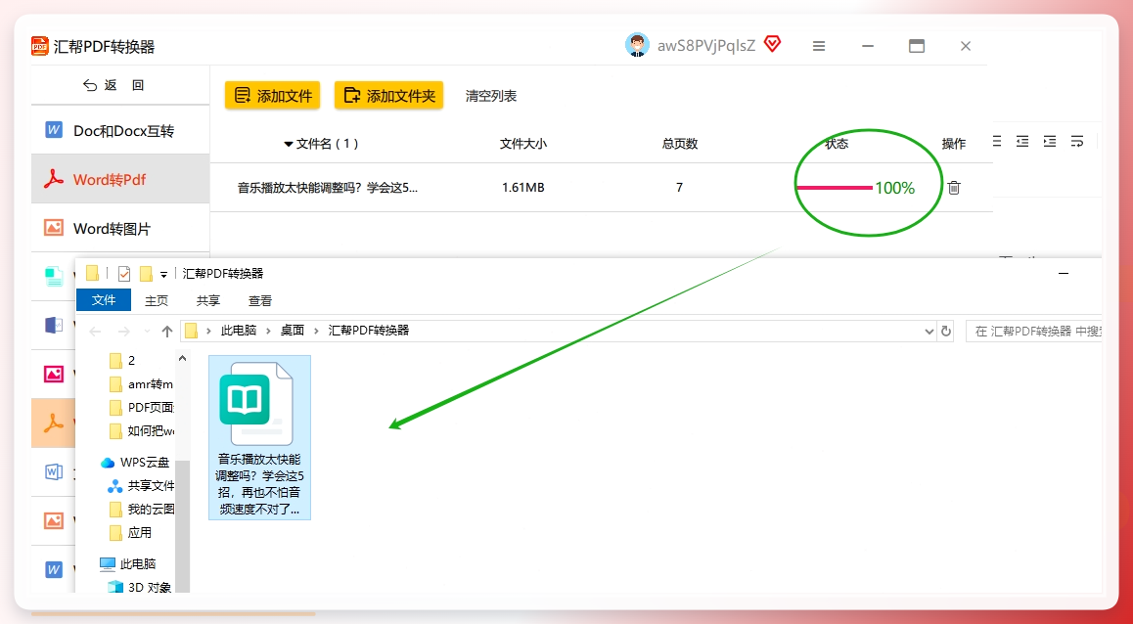Click the Explorer search box
This screenshot has width=1133, height=624.
(1033, 332)
